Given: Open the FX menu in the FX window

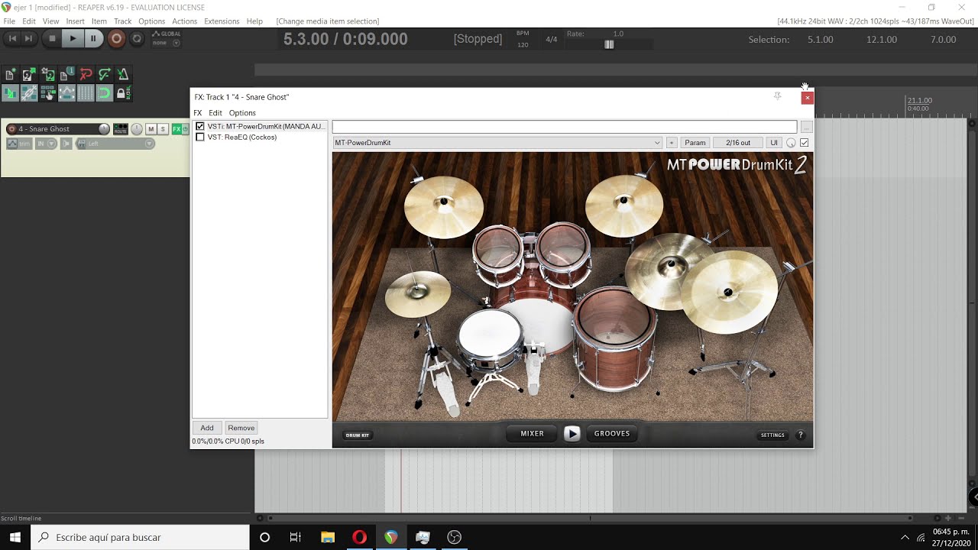Looking at the screenshot, I should tap(198, 113).
